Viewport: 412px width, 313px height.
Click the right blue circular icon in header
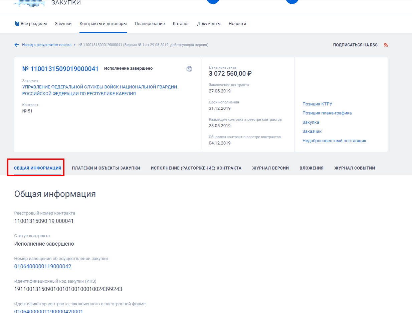[292, 2]
